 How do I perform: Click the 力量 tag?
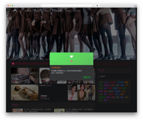click(101, 88)
